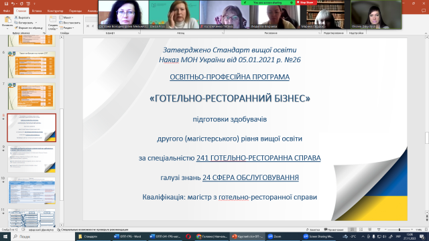Click accessibility check in status bar
429x241 pixels.
(93, 230)
